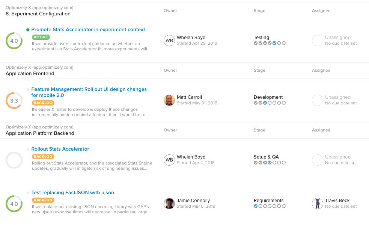Click the gray status dot beside Rollout Stats Accelerator

[28, 149]
